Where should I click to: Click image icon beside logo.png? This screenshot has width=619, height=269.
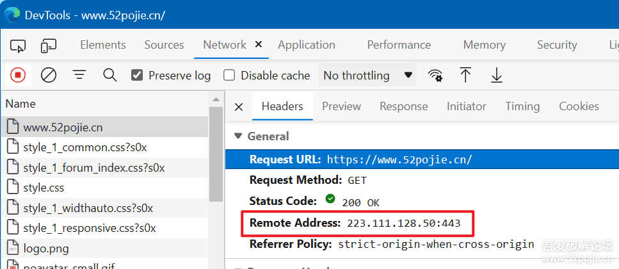coord(13,249)
